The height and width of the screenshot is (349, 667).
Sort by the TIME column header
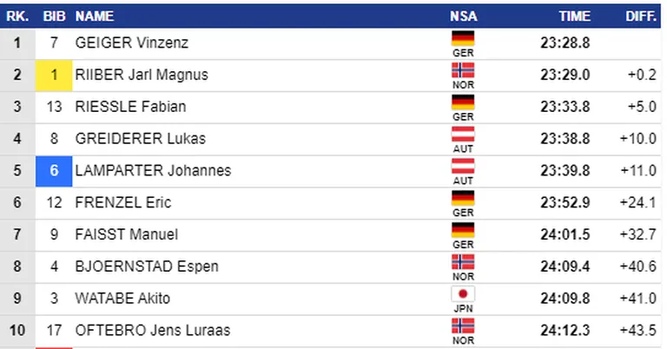(574, 16)
